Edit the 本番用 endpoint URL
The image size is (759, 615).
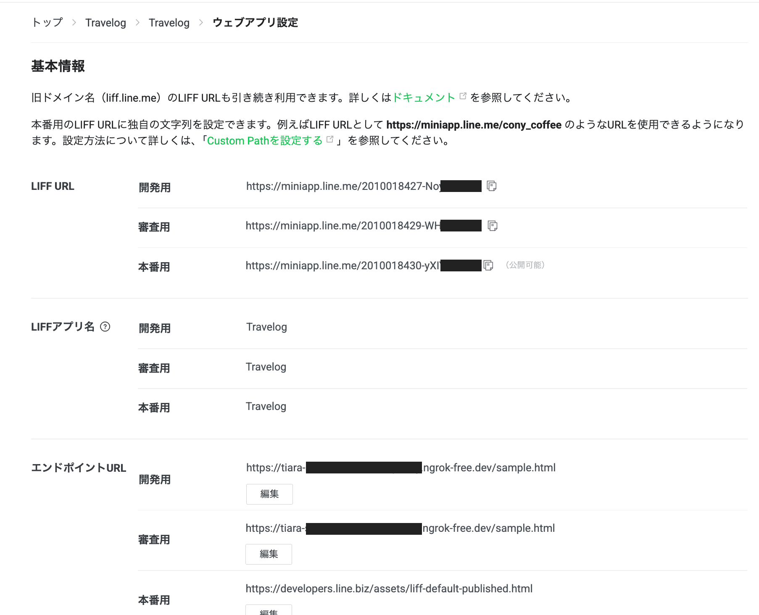pos(269,610)
